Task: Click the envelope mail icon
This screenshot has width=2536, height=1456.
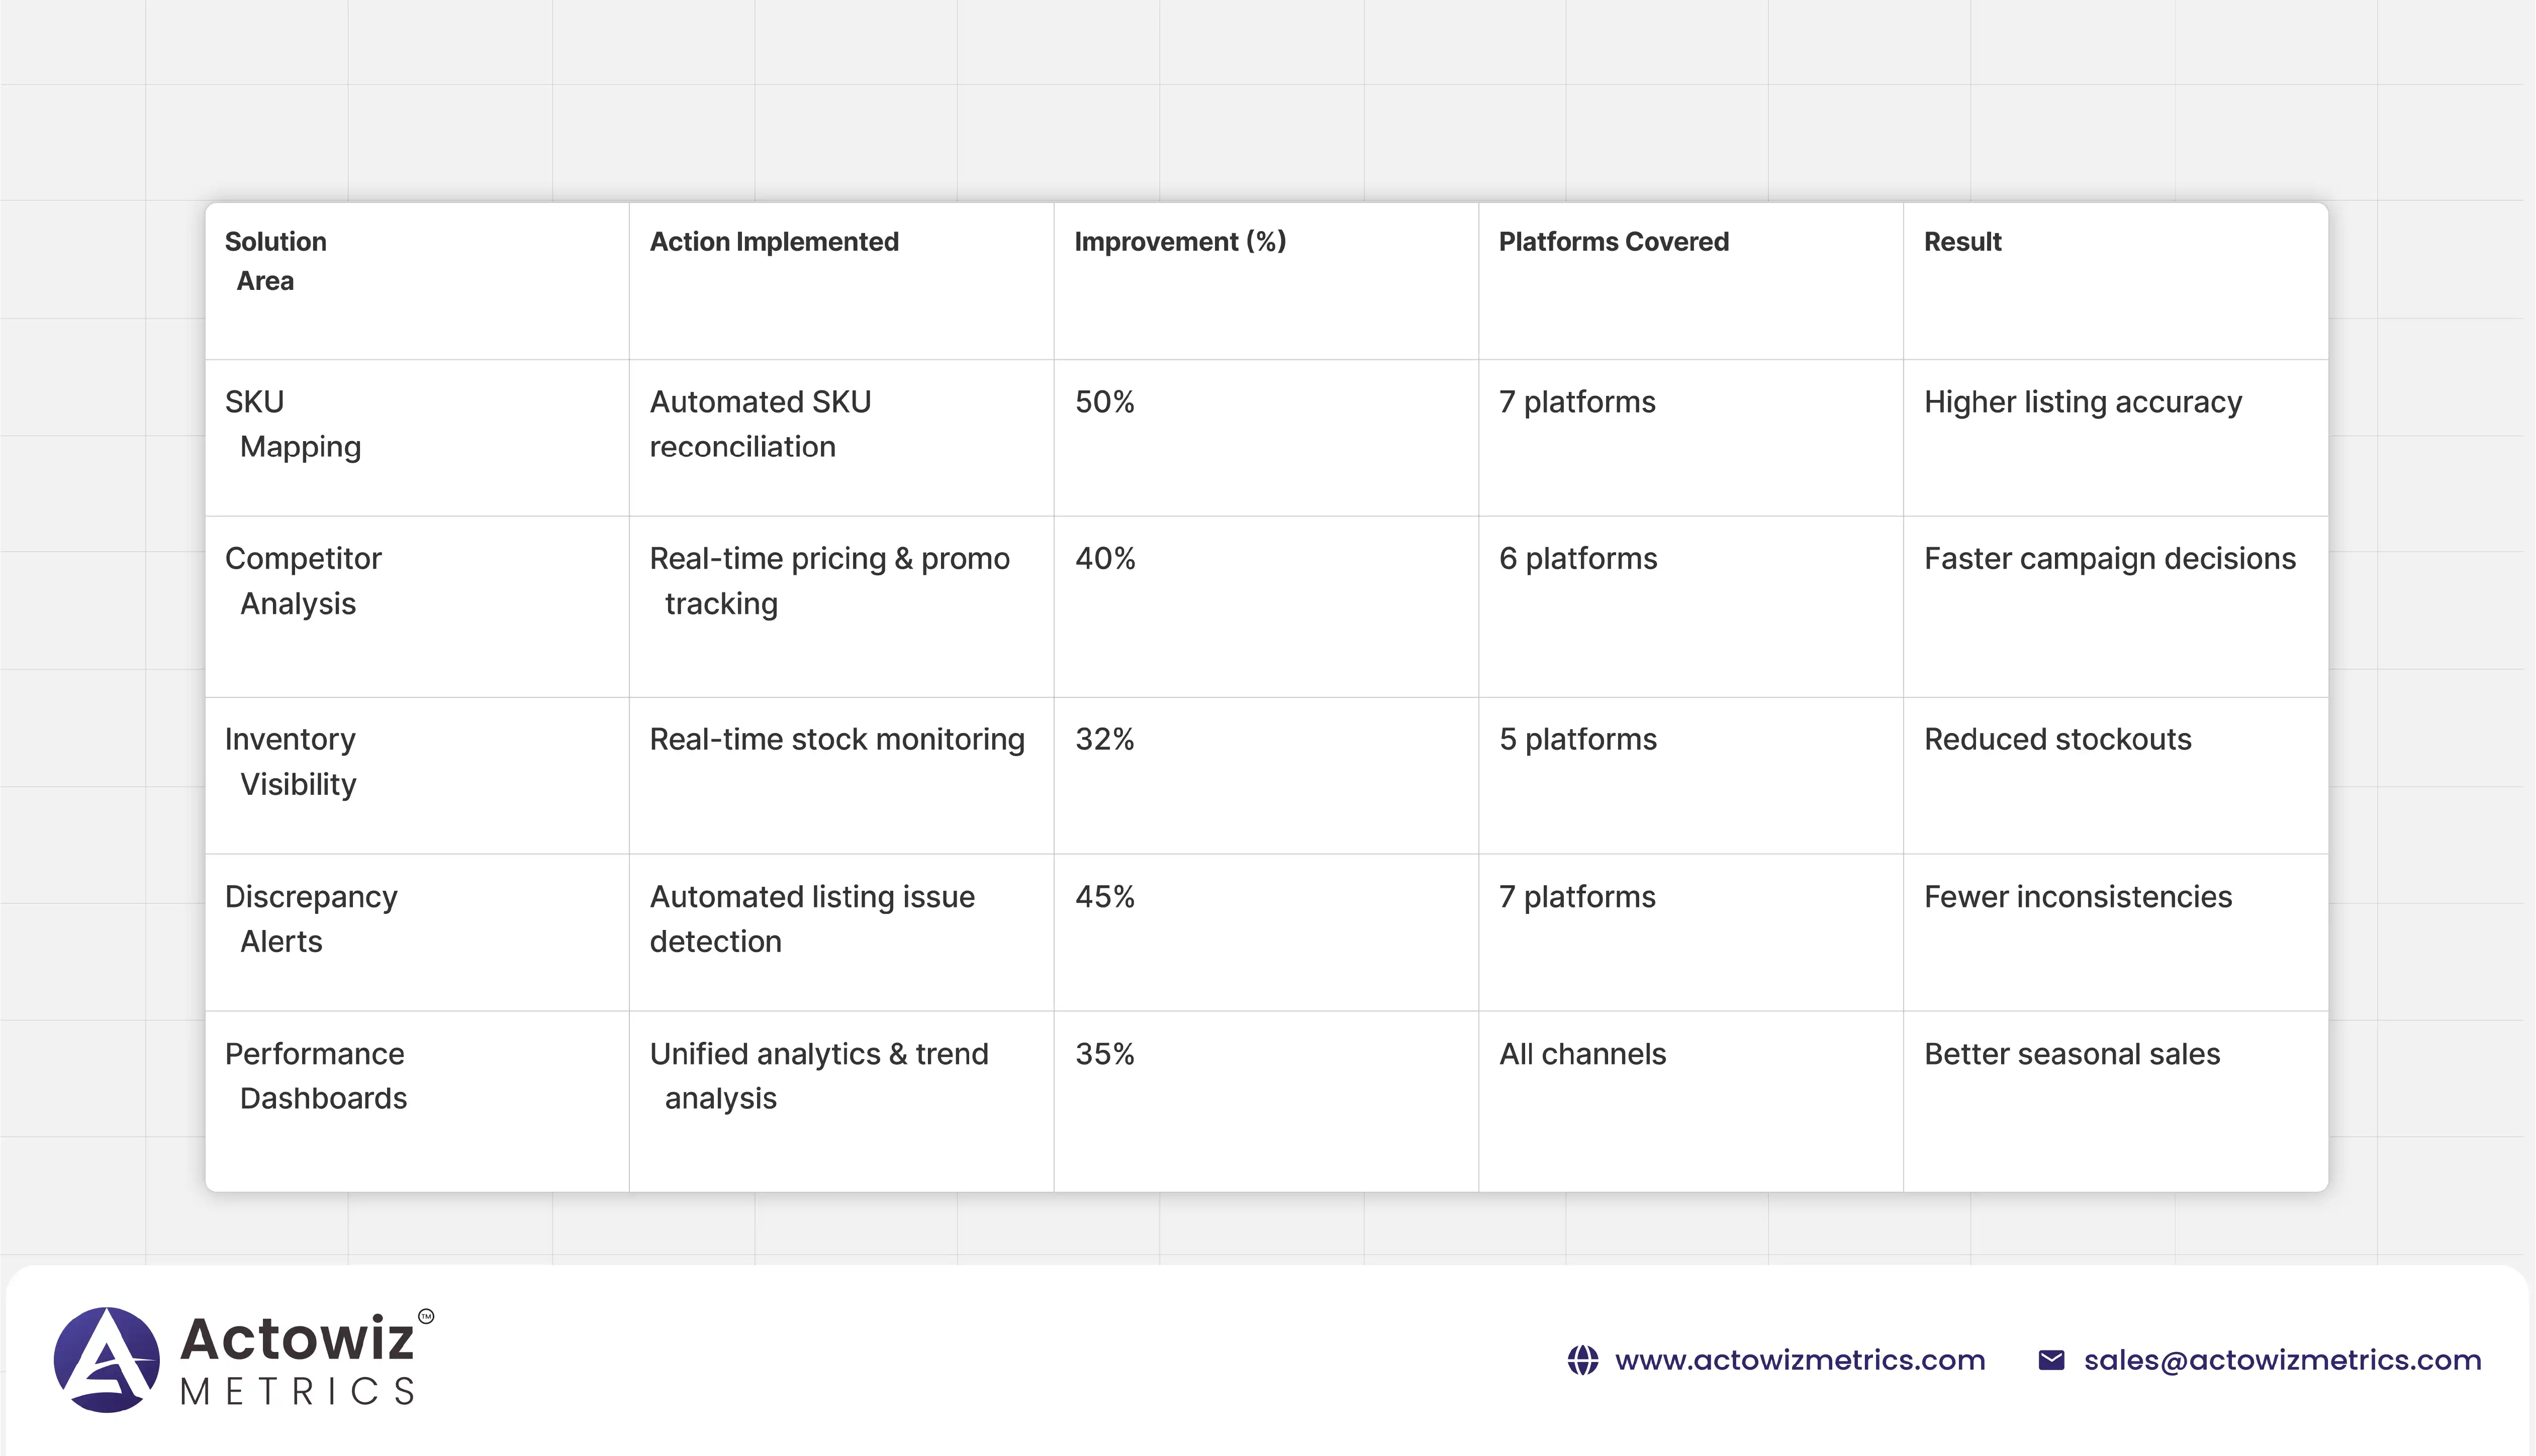Action: (2051, 1360)
